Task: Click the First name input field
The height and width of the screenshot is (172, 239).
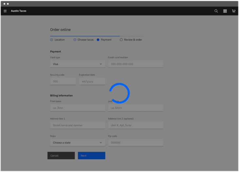Action: point(78,108)
